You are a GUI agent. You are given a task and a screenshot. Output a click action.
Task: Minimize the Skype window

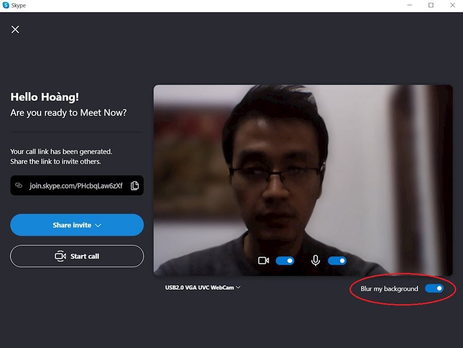pos(409,5)
